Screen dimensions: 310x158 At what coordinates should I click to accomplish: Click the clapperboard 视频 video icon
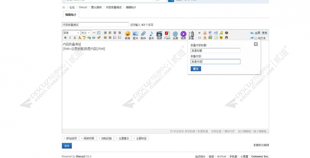[159, 35]
